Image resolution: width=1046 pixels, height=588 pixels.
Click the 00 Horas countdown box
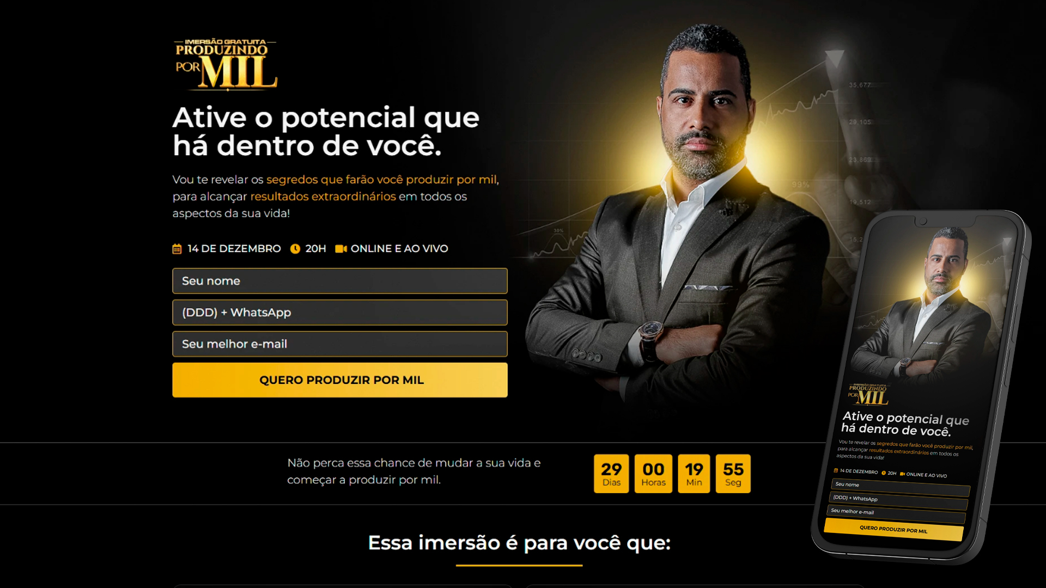coord(653,474)
